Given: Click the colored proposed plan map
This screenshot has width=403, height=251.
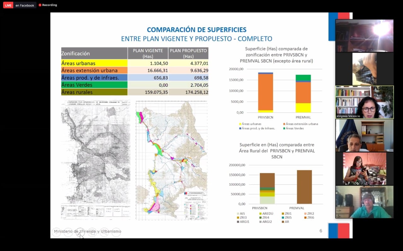Looking at the screenshot, I should (x=172, y=160).
